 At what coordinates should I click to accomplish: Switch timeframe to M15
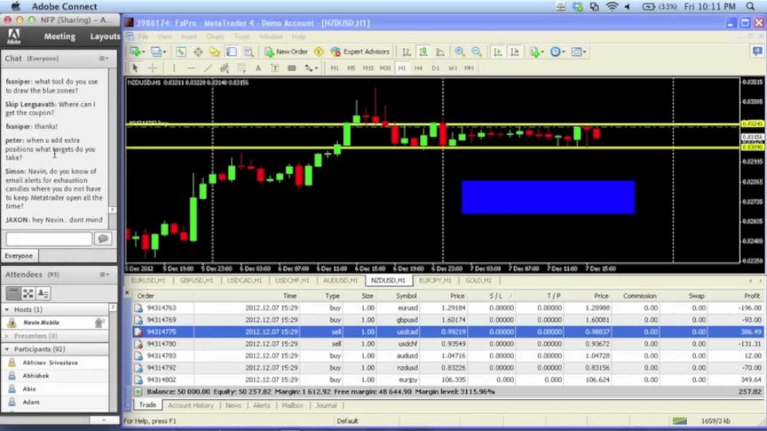368,68
